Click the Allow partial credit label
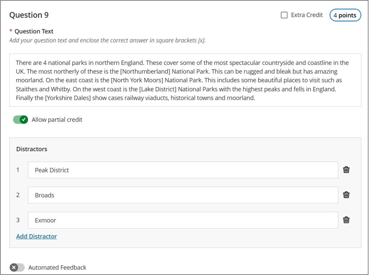Image resolution: width=369 pixels, height=275 pixels. [57, 120]
